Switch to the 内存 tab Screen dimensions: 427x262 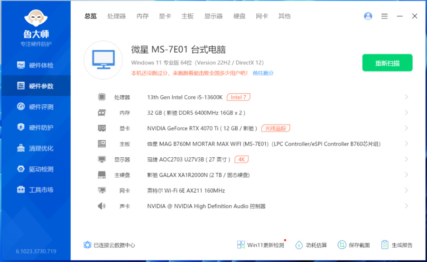click(x=142, y=16)
